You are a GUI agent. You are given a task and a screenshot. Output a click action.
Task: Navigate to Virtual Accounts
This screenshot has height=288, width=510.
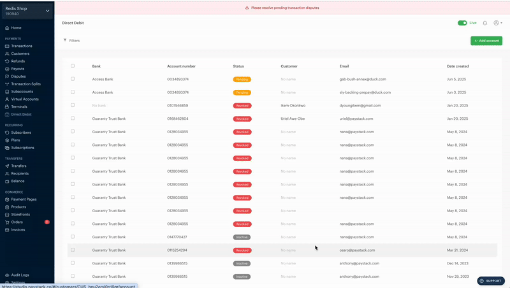pos(25,99)
